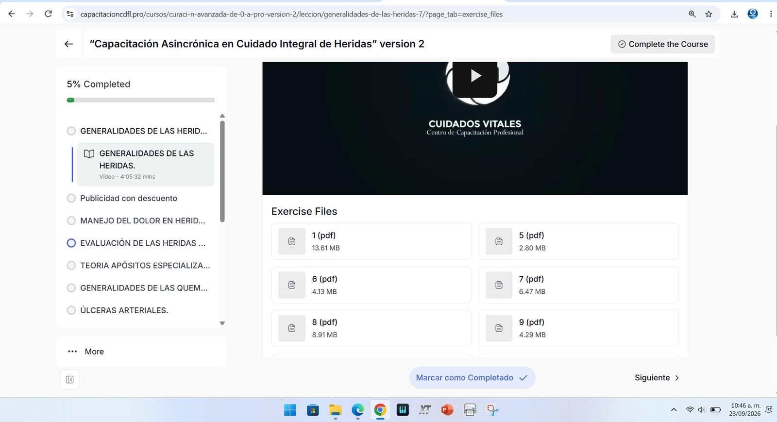
Task: Click the site information icon in address bar
Action: (x=70, y=14)
